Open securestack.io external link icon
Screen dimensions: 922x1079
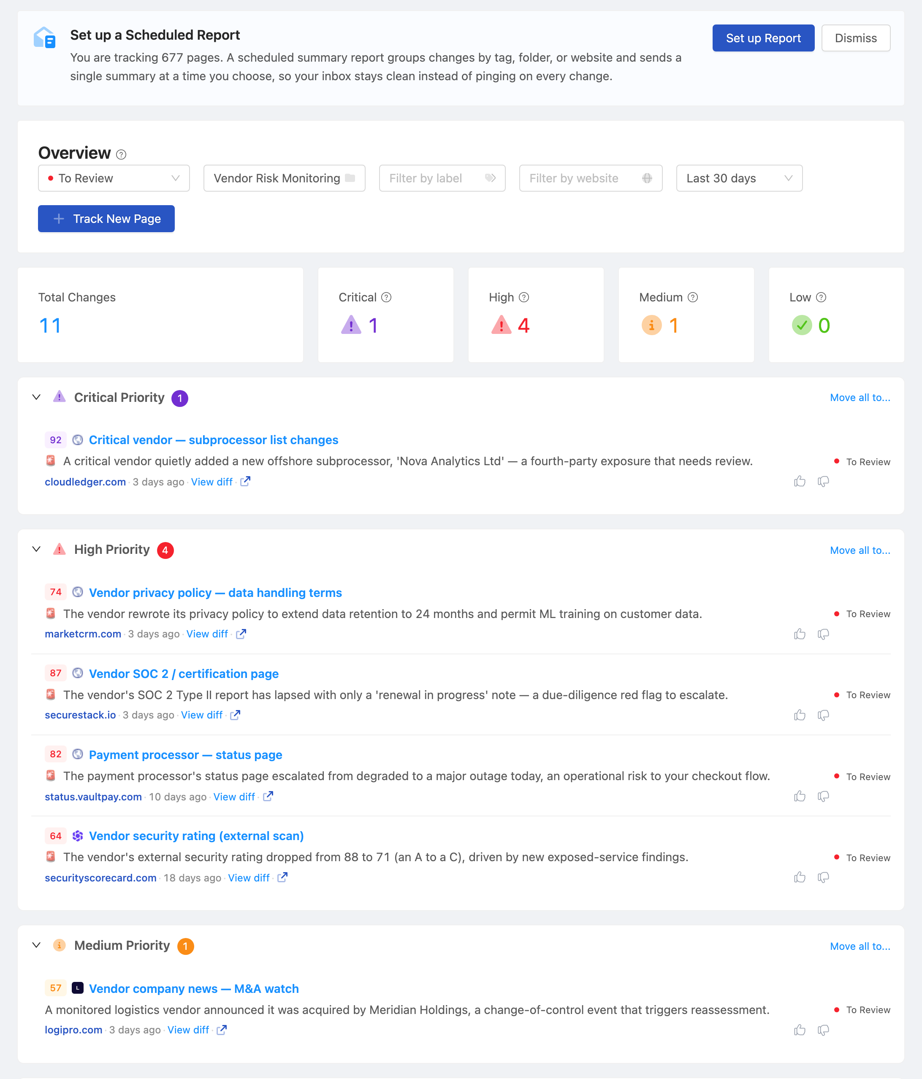[236, 715]
